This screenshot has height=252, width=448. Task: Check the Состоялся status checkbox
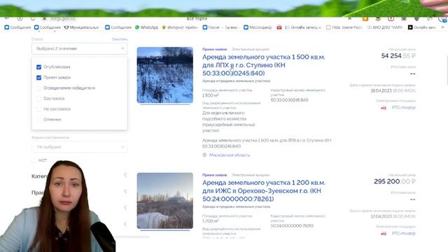pos(39,99)
